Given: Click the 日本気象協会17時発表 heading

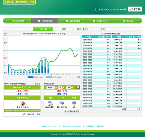Looking at the screenshot, I should (x=15, y=84).
